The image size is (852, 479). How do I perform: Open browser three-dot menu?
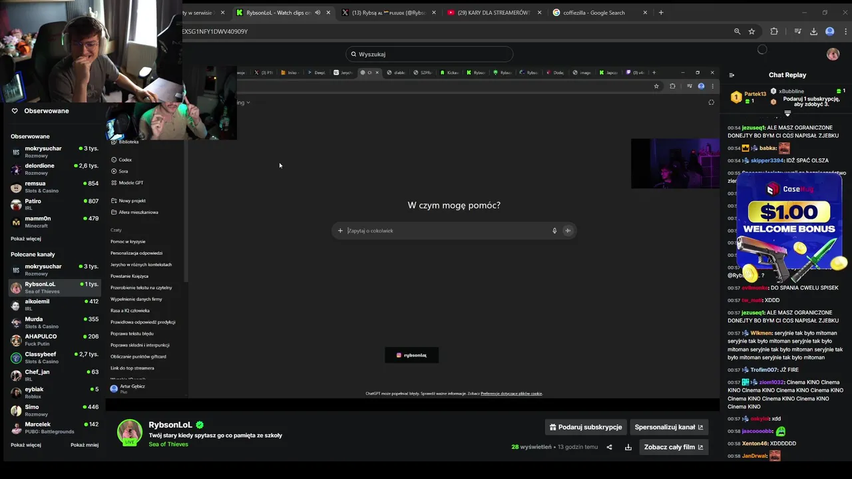[x=846, y=31]
